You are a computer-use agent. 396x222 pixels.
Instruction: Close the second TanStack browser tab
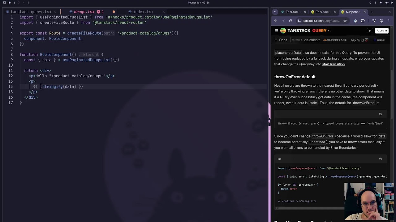[x=334, y=12]
